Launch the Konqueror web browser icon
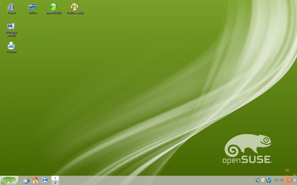The width and height of the screenshot is (297, 185). pos(45,181)
